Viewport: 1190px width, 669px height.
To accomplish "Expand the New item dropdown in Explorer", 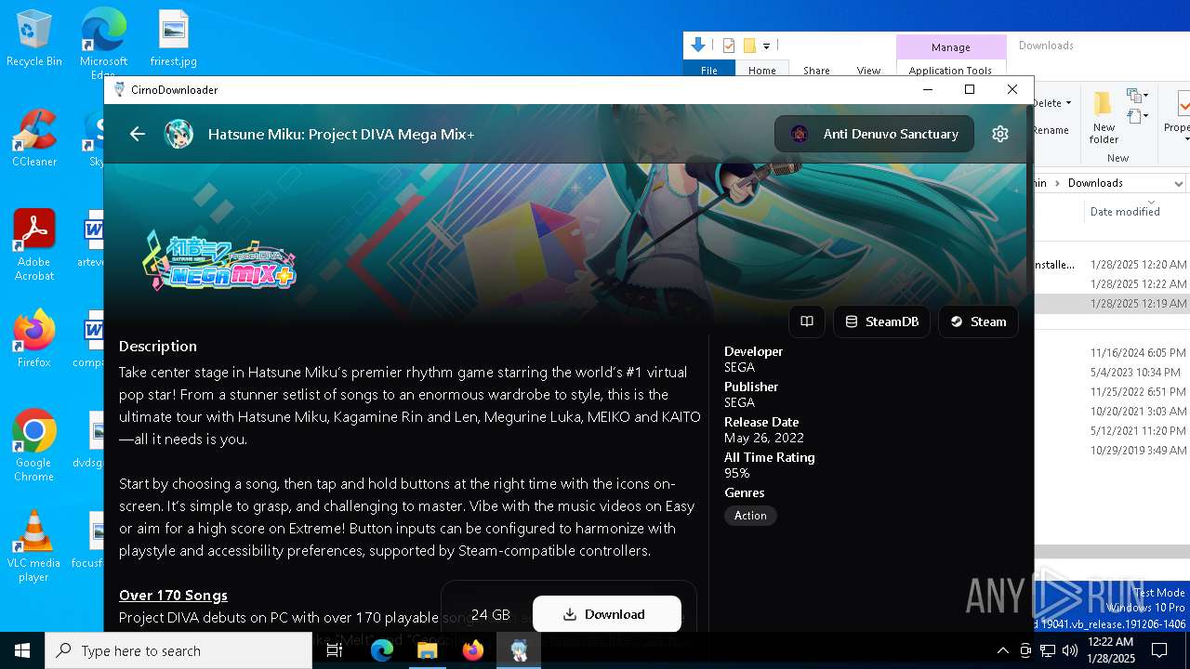I will [1136, 96].
